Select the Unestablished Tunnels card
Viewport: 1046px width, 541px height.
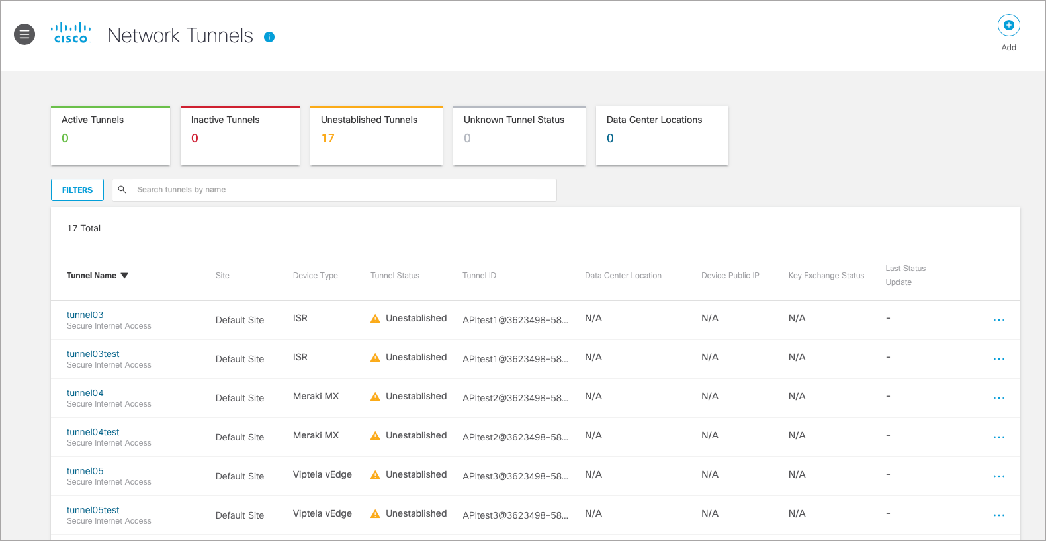pyautogui.click(x=376, y=136)
